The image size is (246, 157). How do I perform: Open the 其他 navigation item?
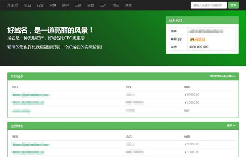pos(128,5)
